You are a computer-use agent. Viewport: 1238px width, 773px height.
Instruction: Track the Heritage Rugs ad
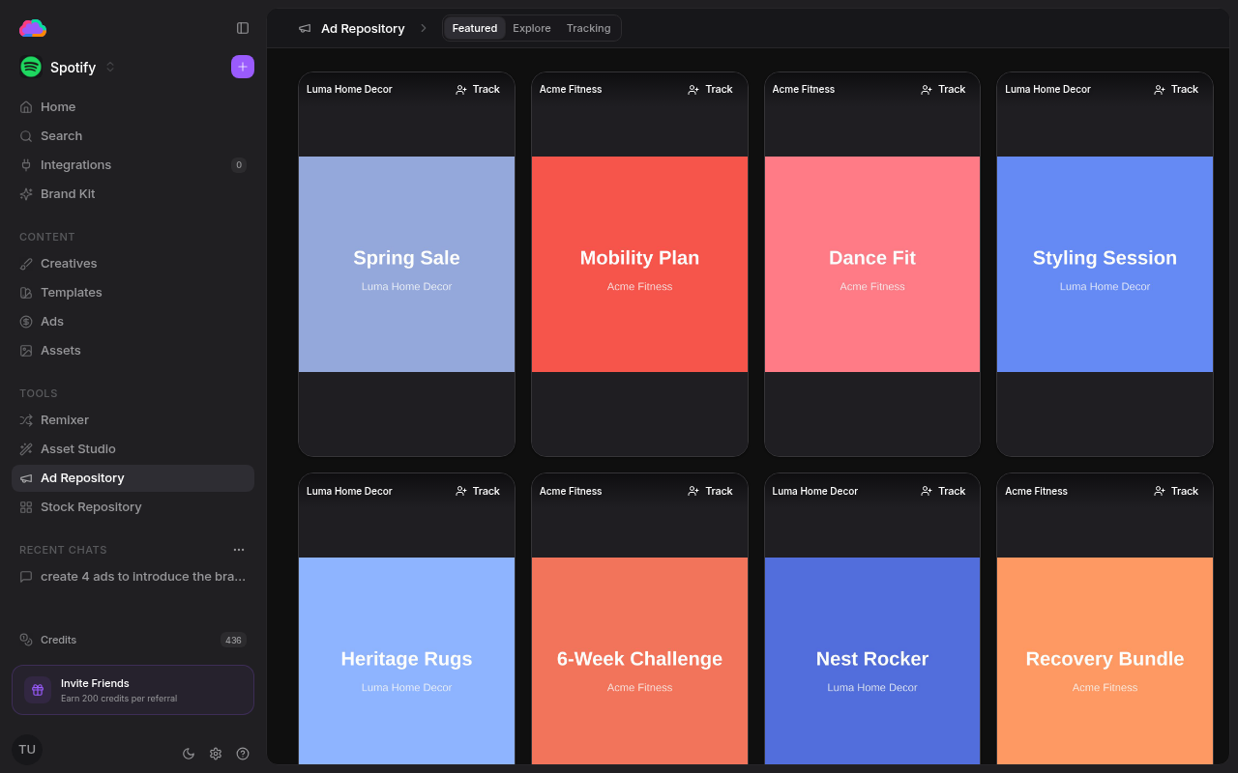coord(478,491)
